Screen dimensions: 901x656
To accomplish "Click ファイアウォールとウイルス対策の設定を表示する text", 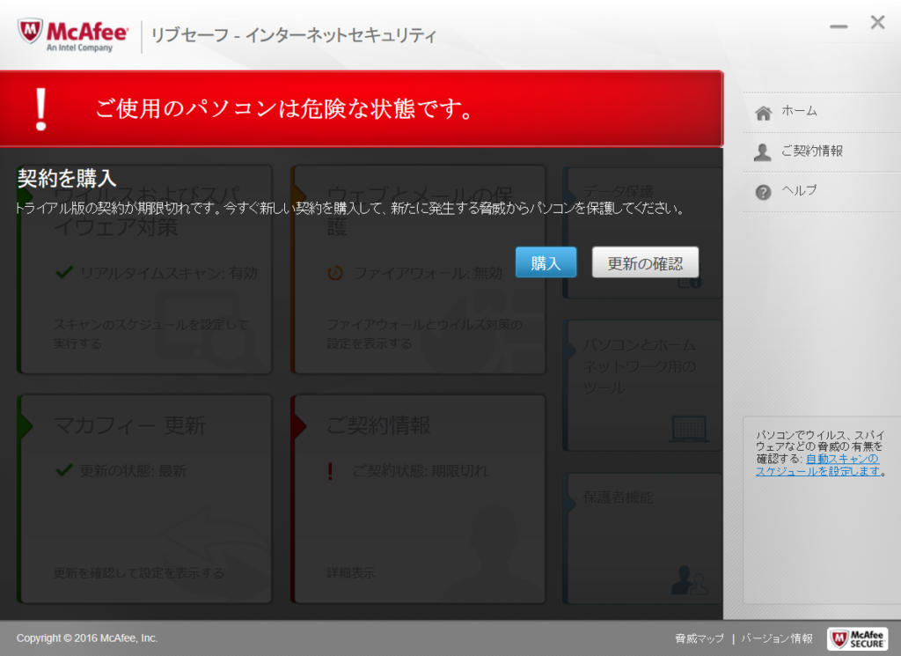I will pyautogui.click(x=425, y=334).
